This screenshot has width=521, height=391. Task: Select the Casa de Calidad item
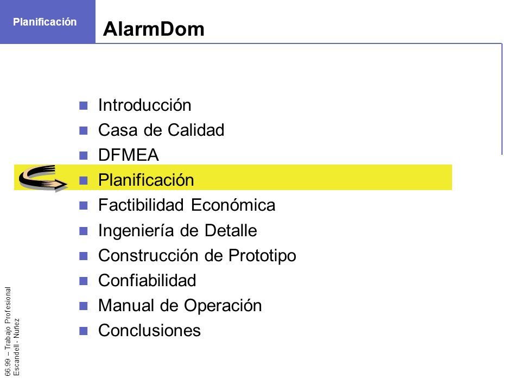point(161,130)
